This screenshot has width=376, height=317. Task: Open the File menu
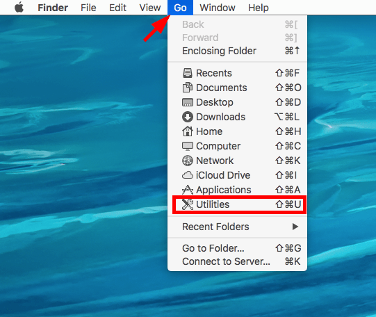pos(88,8)
